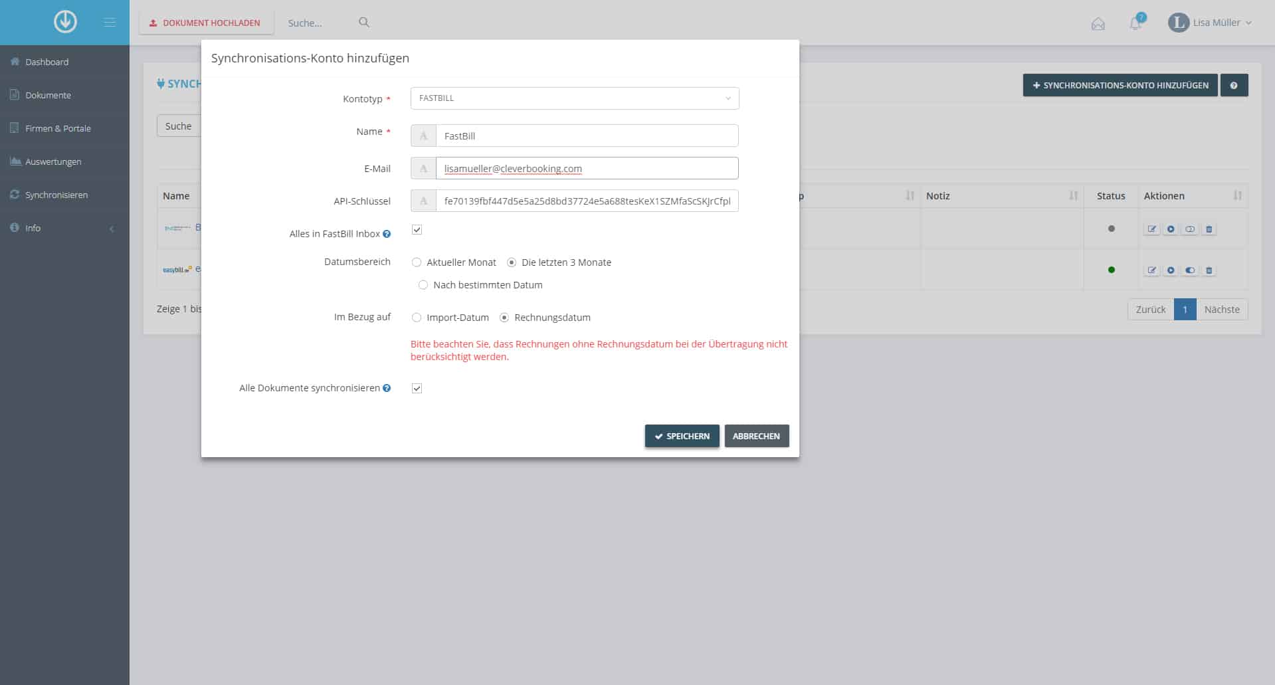Toggle the hamburger menu icon
Image resolution: width=1275 pixels, height=685 pixels.
coord(110,23)
